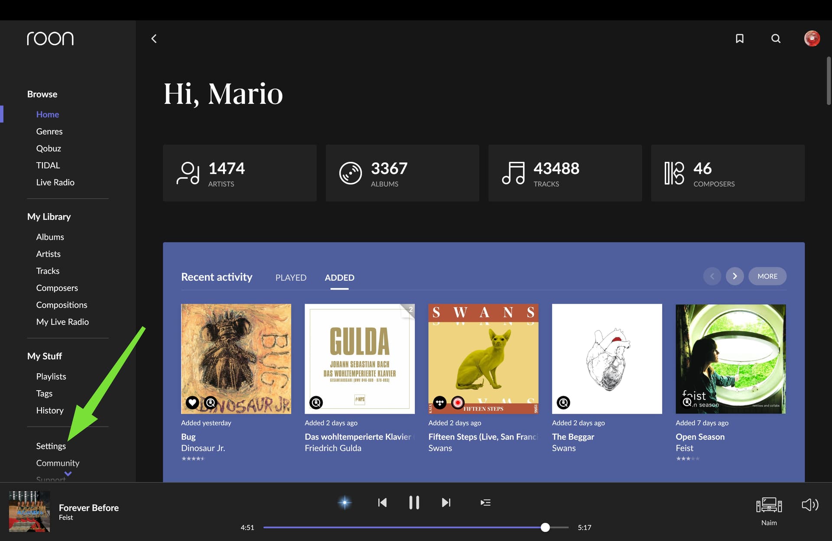Viewport: 832px width, 541px height.
Task: Open the 43488 Tracks card
Action: (x=565, y=173)
